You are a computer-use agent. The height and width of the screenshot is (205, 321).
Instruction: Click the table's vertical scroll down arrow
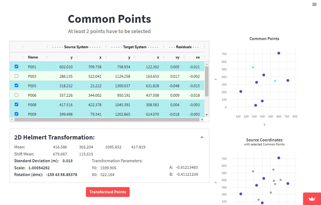[207, 115]
